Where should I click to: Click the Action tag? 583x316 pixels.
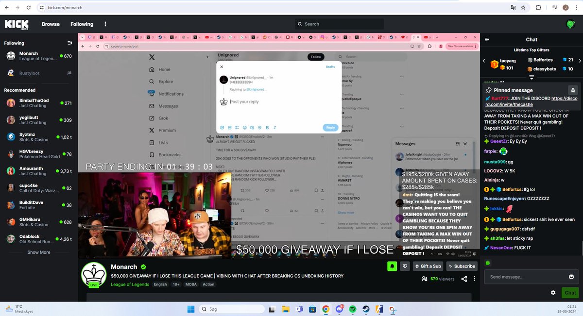tap(208, 284)
